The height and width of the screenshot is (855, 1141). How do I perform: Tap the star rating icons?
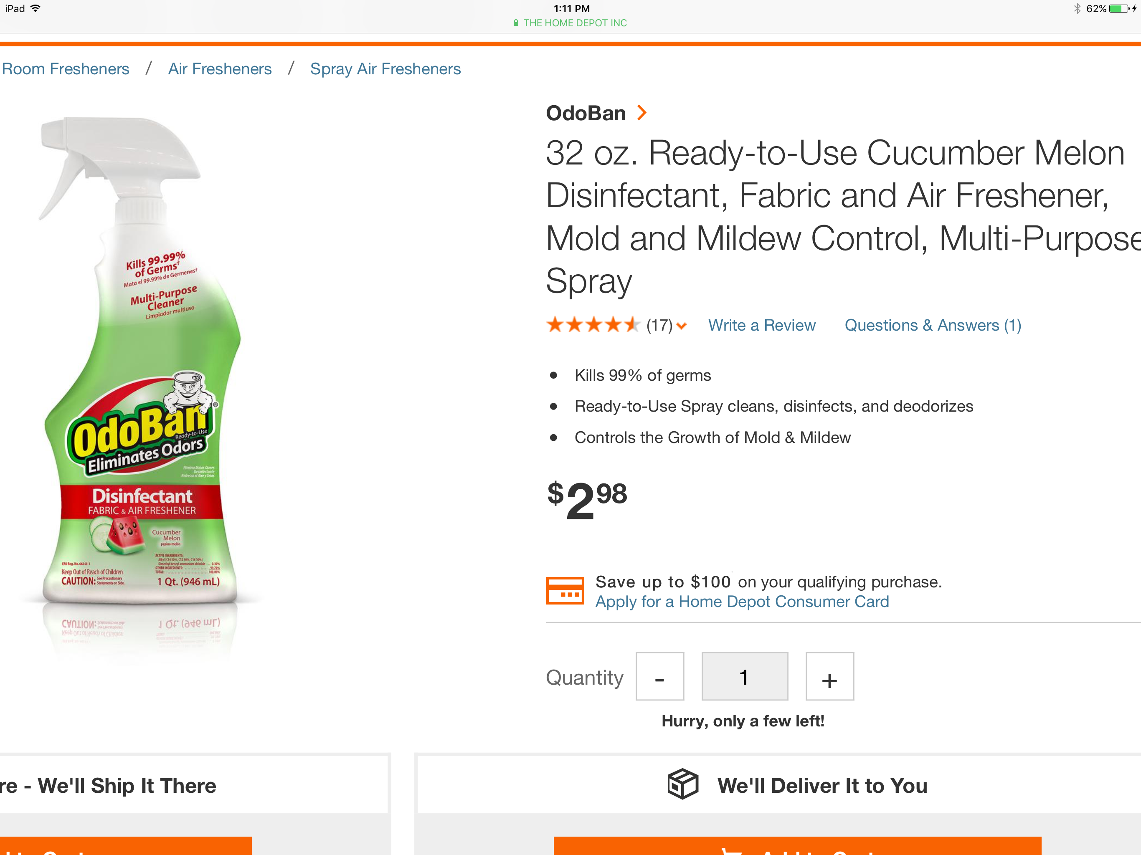(x=593, y=325)
